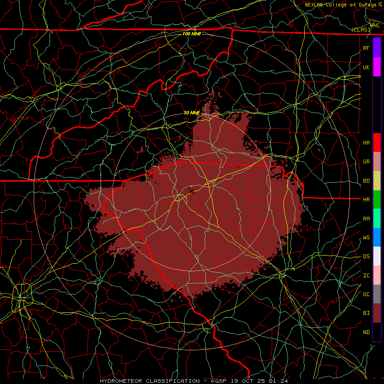Click the 50 NMI range ring label
This screenshot has width=384, height=384.
tap(192, 113)
